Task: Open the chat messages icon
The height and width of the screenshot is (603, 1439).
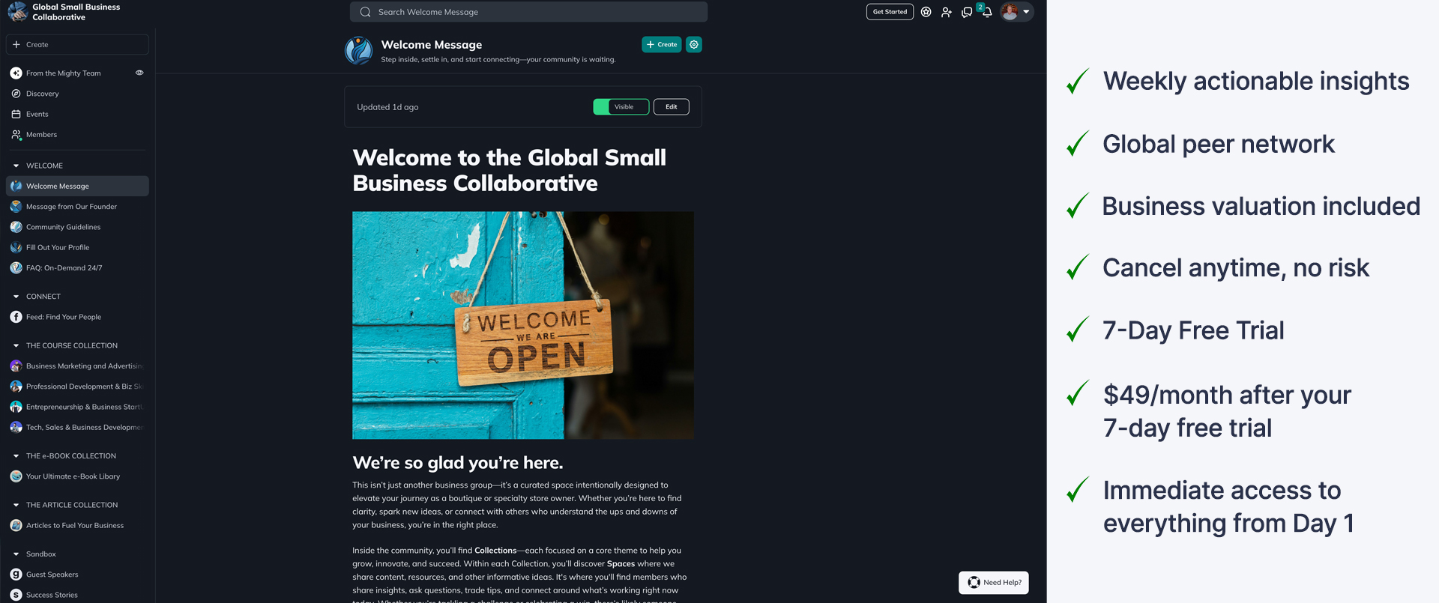Action: click(x=967, y=13)
